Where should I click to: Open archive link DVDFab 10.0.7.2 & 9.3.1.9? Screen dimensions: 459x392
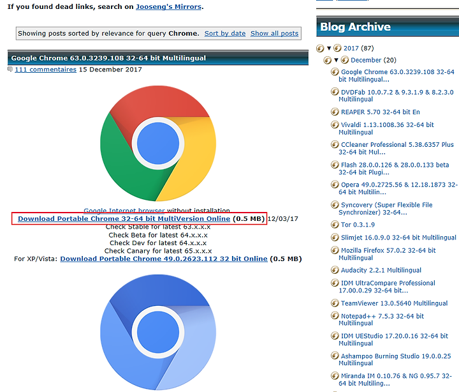[x=396, y=96]
